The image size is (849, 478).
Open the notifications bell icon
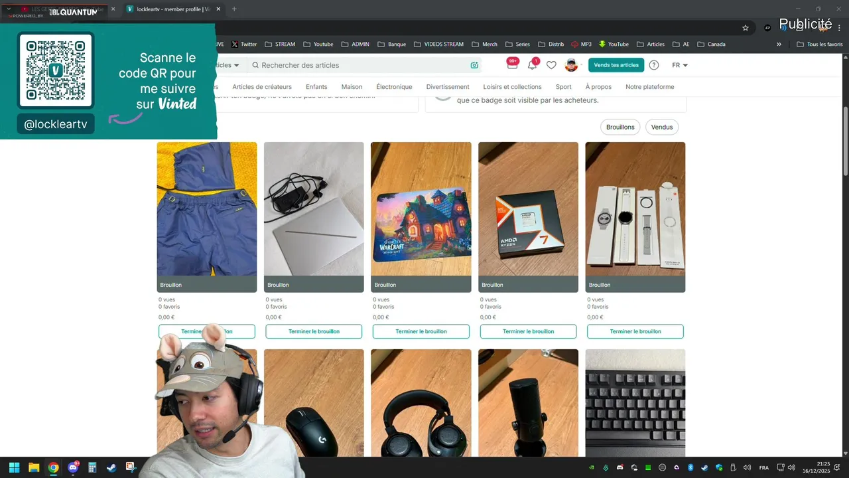tap(532, 64)
